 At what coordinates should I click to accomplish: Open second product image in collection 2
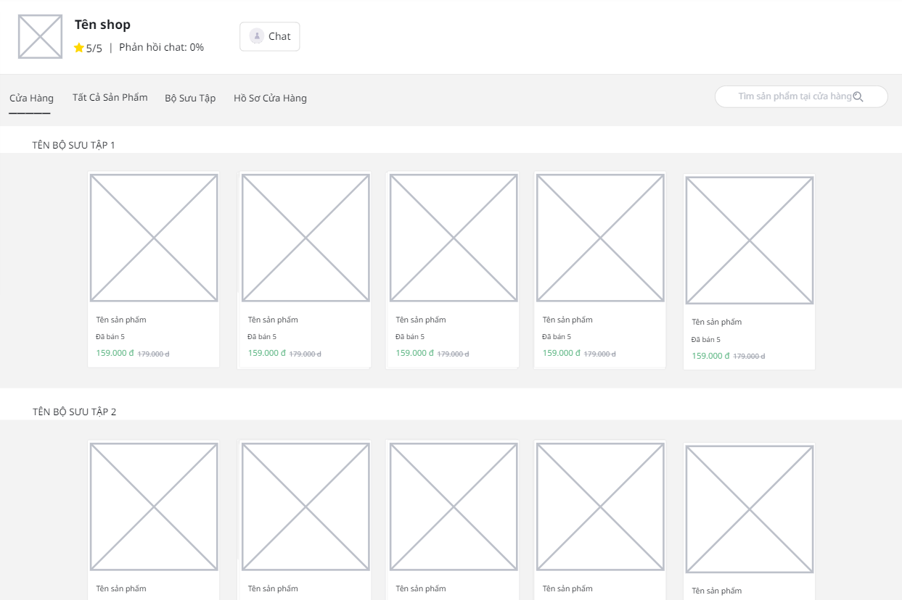click(x=306, y=507)
